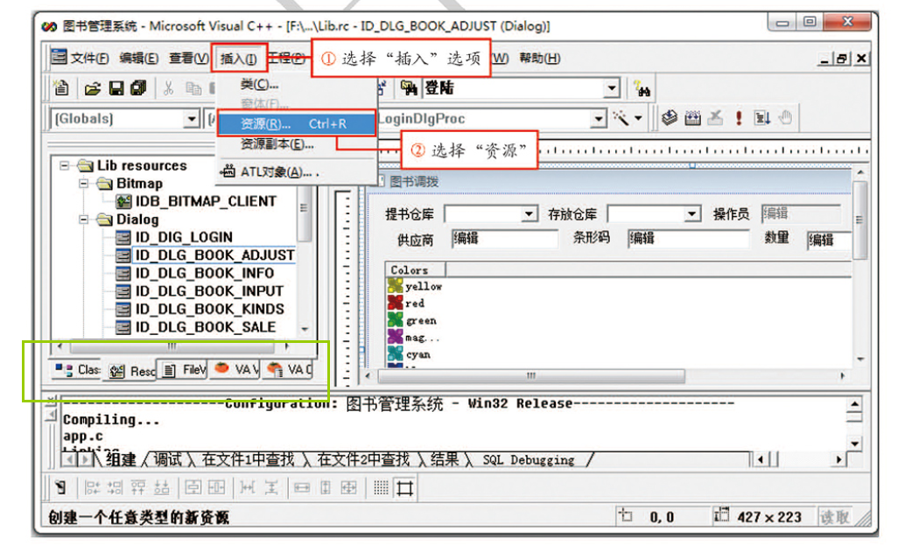Click the Align Left edges icon

click(x=92, y=488)
